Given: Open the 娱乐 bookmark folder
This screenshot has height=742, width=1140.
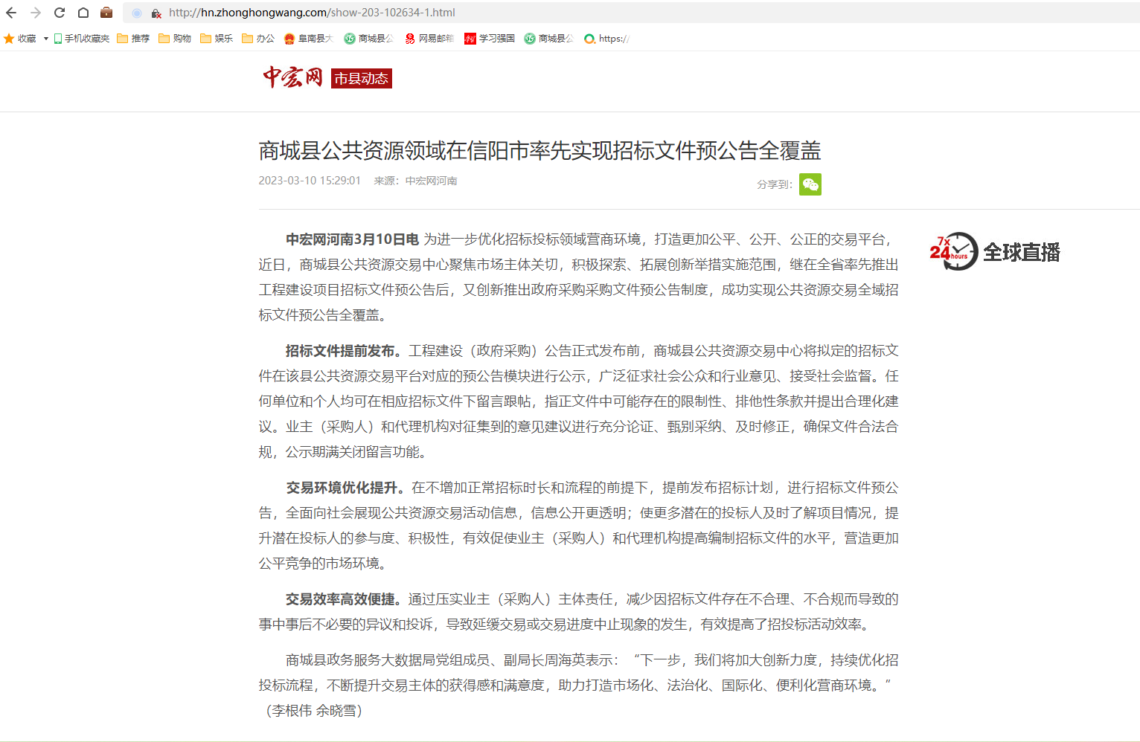Looking at the screenshot, I should 217,39.
